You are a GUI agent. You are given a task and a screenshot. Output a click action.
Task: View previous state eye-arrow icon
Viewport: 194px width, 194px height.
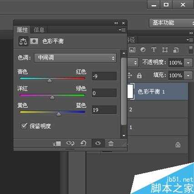point(70,143)
